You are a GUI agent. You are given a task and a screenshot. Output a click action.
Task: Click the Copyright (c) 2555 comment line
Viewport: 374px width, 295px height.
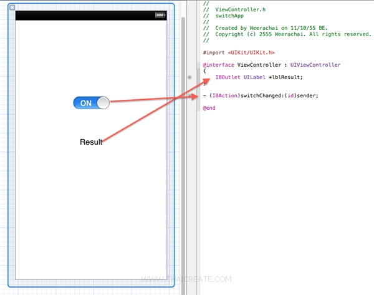(x=287, y=34)
